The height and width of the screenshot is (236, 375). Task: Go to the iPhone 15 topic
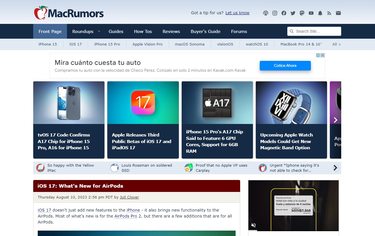pos(48,44)
